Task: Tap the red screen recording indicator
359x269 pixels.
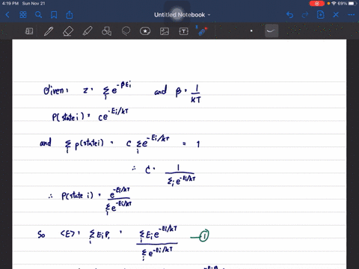Action: point(317,4)
